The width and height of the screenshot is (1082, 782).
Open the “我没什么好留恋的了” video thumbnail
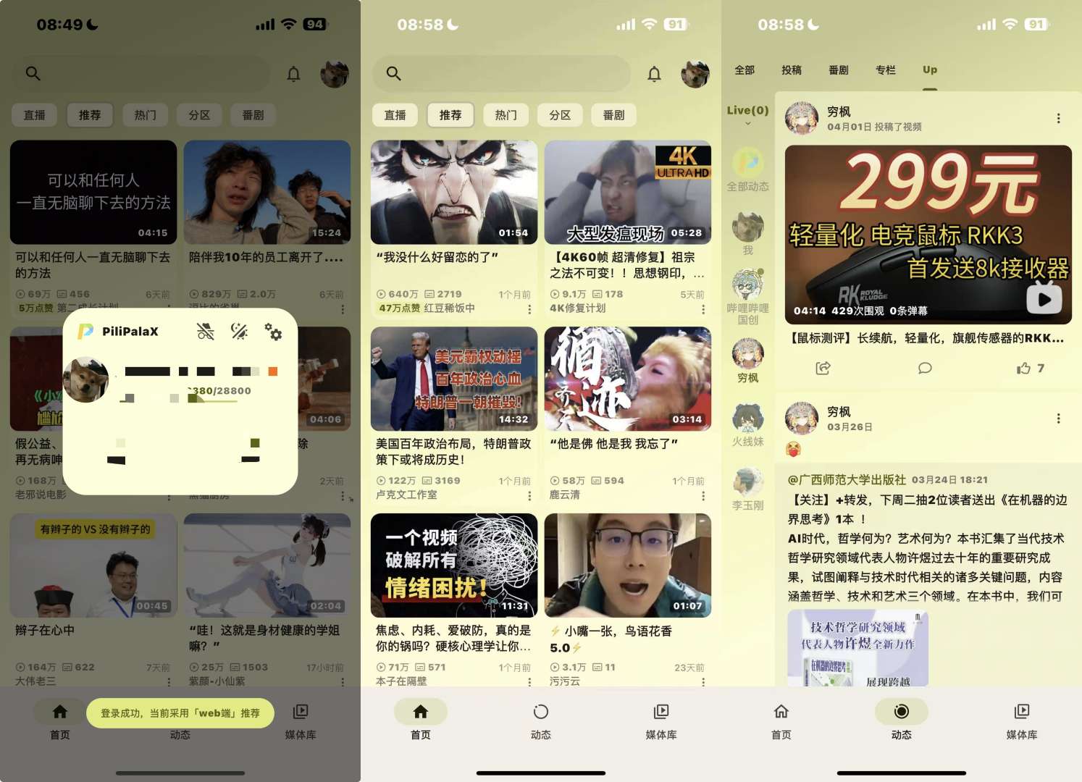tap(454, 192)
